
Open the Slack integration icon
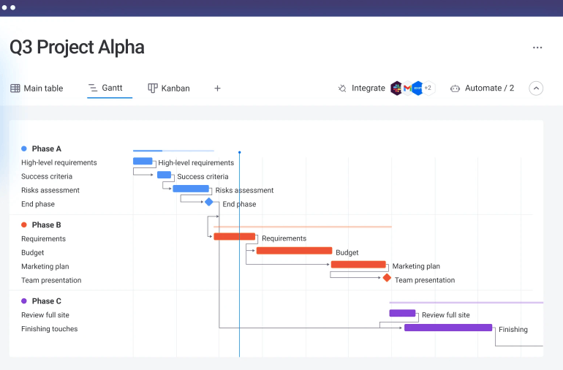click(x=396, y=88)
